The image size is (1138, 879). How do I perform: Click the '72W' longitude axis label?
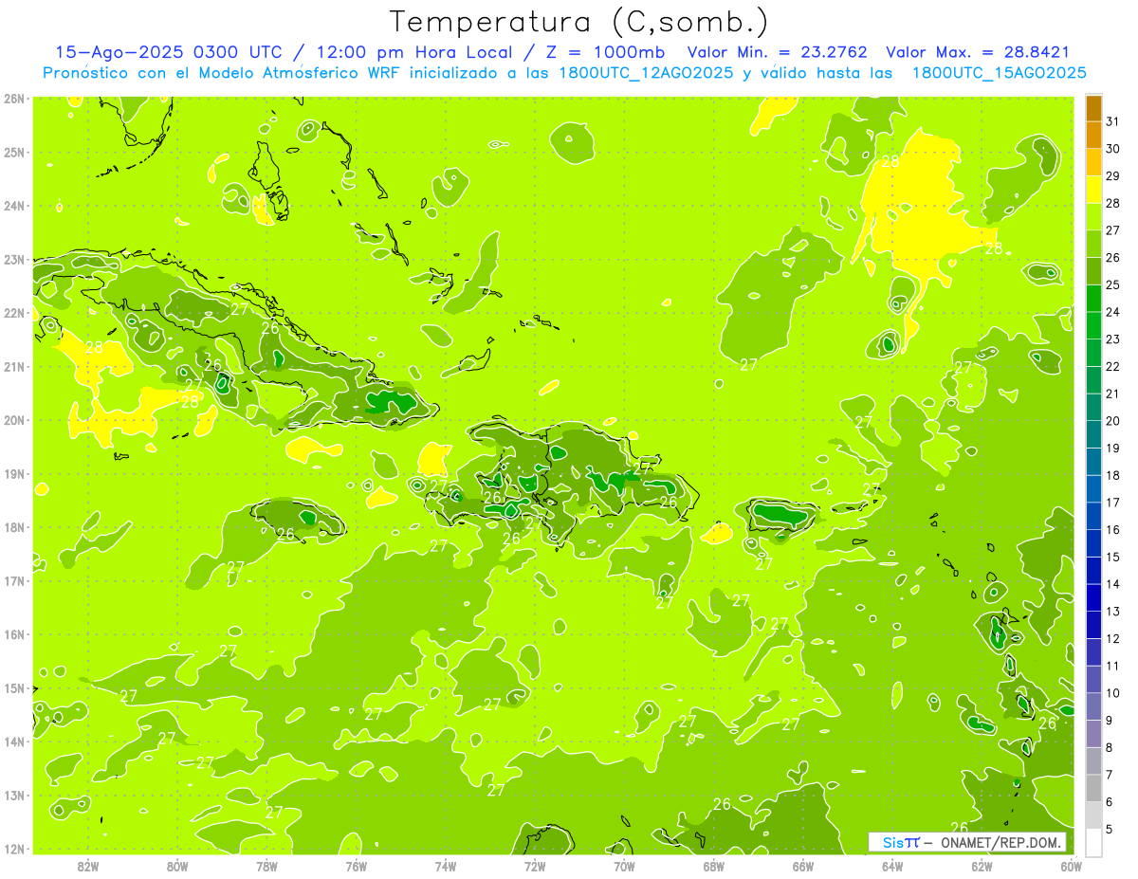(535, 865)
